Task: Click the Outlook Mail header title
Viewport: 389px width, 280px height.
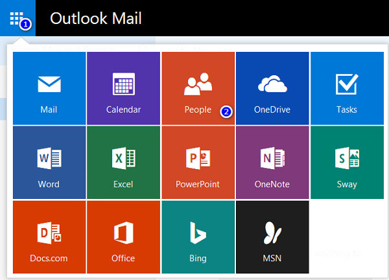Action: click(x=96, y=18)
